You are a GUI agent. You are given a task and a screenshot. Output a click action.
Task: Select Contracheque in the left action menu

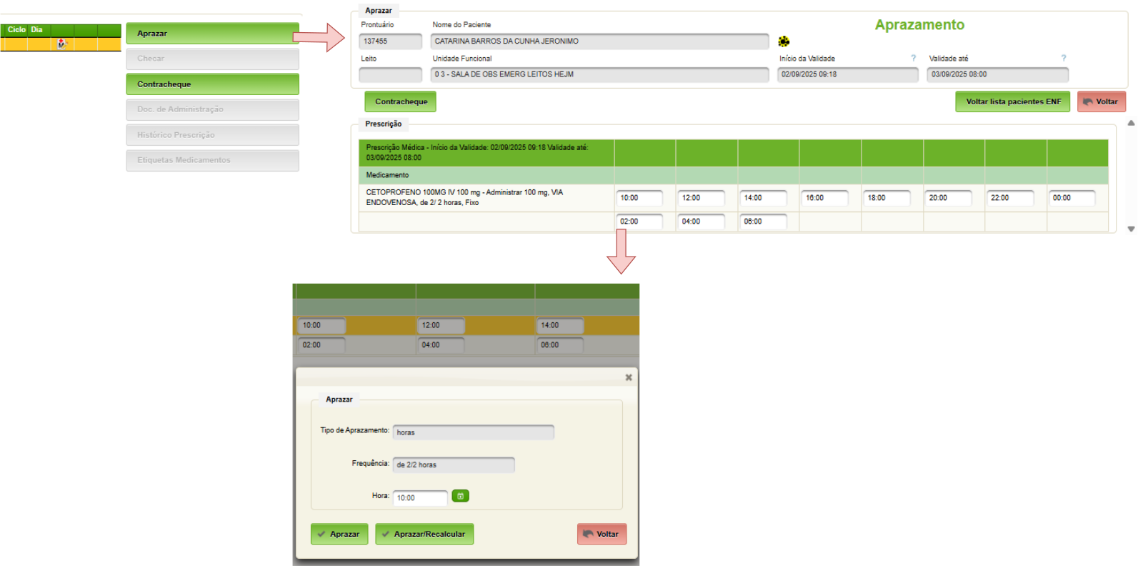212,84
